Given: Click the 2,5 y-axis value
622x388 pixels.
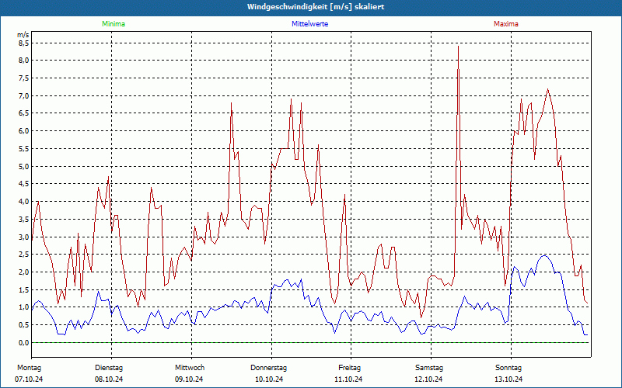Looking at the screenshot, I should tap(24, 255).
